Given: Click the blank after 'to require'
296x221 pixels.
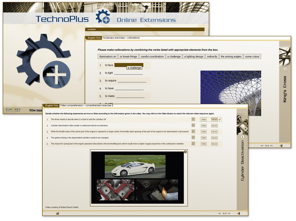Looking at the screenshot, I should 132,81.
